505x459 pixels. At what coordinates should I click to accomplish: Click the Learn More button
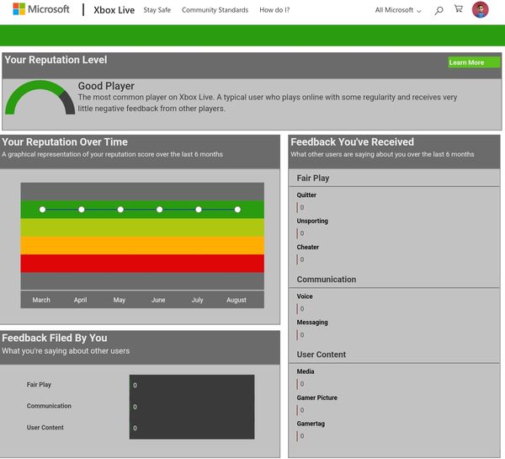click(475, 62)
